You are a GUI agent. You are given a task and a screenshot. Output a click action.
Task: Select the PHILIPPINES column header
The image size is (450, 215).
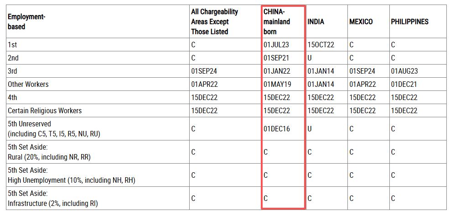coord(409,22)
